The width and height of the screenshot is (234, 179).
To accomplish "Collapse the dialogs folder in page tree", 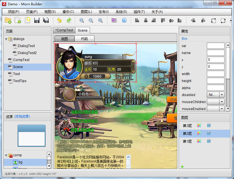I will point(6,39).
